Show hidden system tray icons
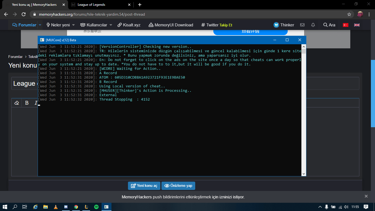The height and width of the screenshot is (211, 375). (320, 207)
